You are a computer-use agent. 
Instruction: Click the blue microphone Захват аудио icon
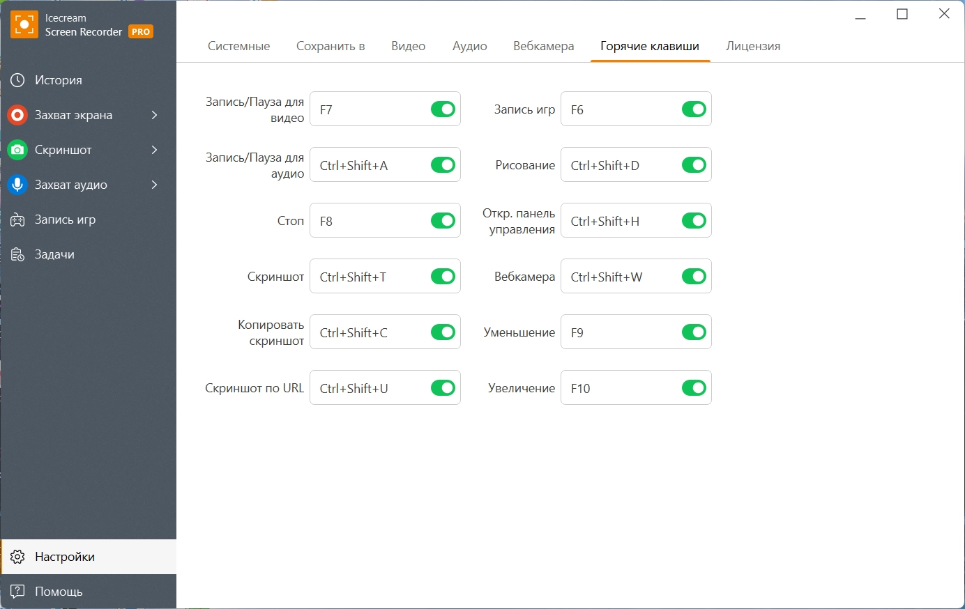point(17,185)
